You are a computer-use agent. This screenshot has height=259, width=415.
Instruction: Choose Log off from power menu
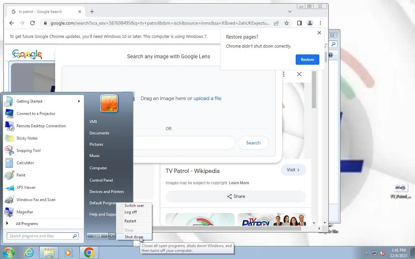pyautogui.click(x=134, y=212)
